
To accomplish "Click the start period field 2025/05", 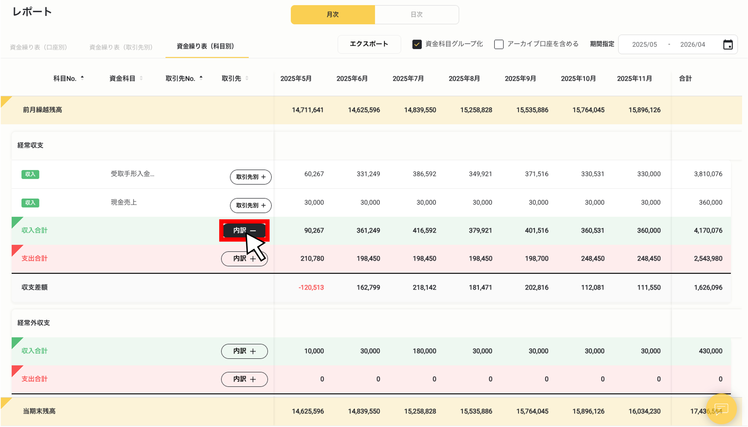I will point(644,45).
